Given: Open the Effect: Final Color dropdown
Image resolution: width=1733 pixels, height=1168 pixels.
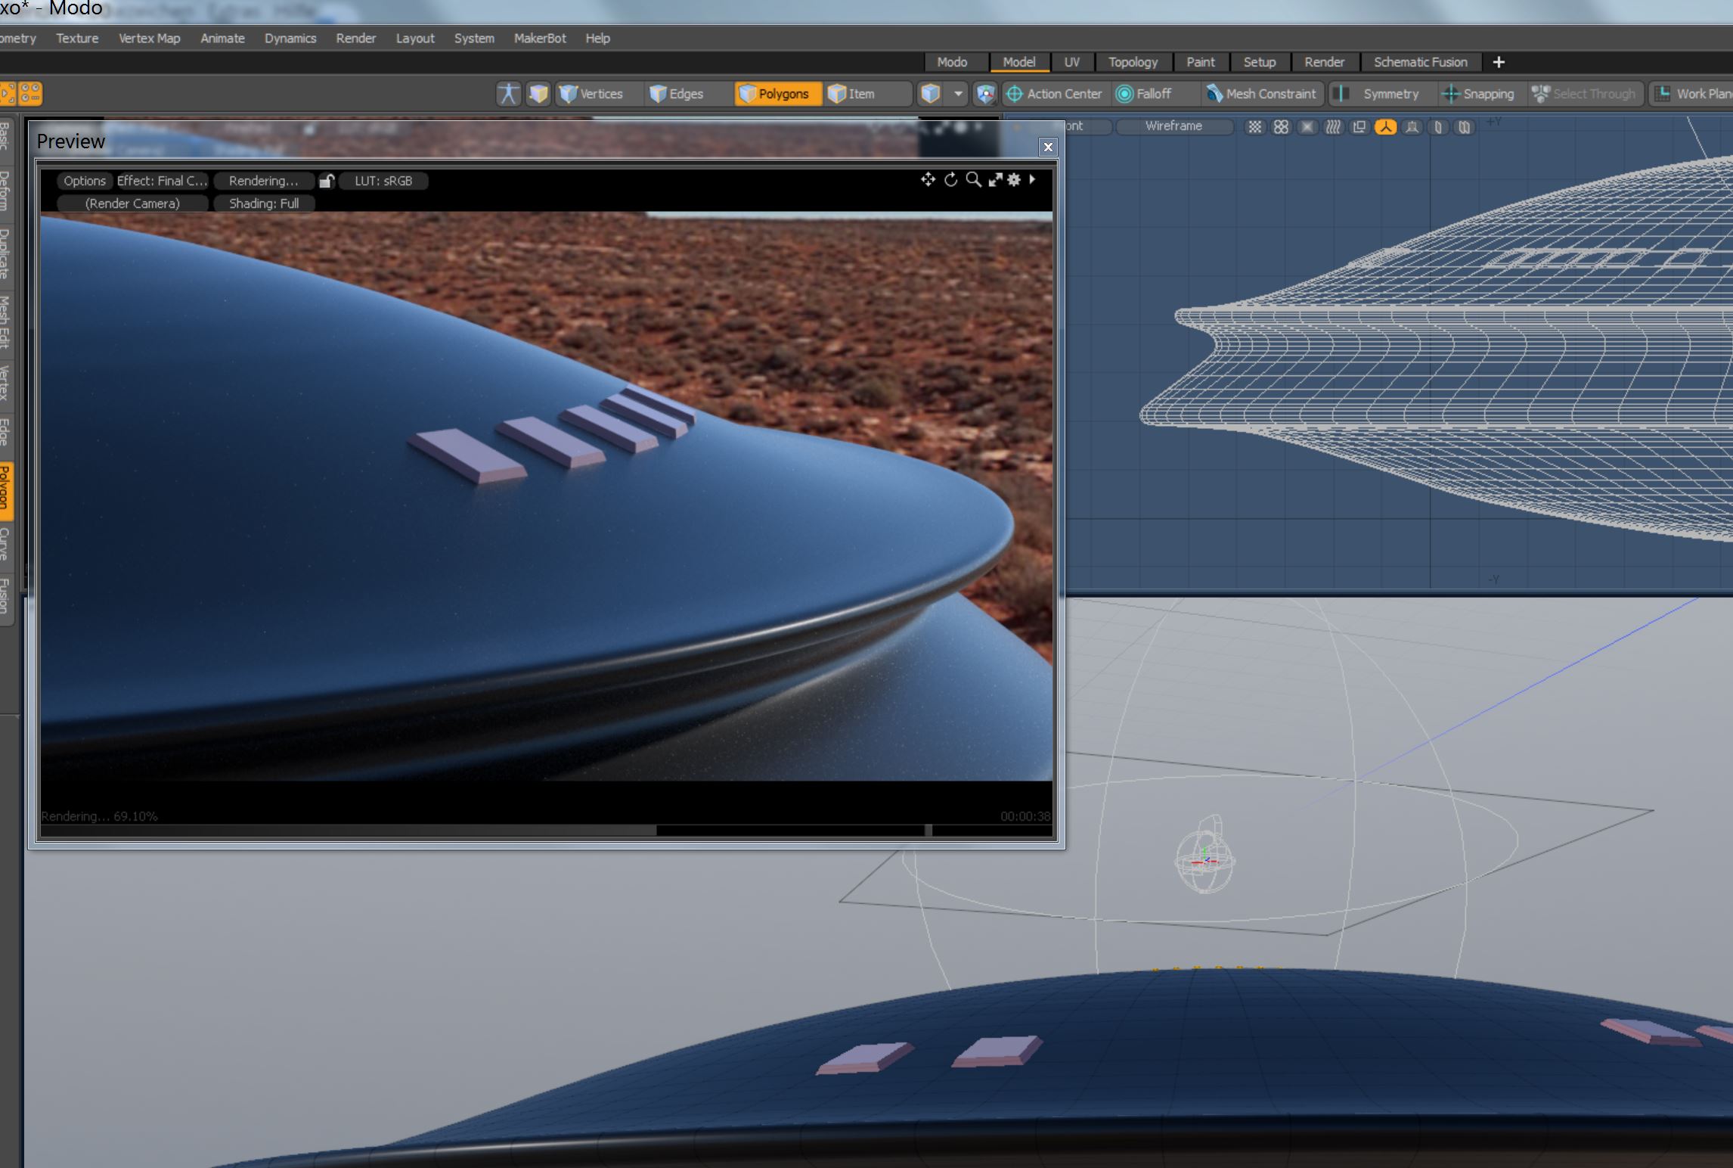Looking at the screenshot, I should (162, 181).
